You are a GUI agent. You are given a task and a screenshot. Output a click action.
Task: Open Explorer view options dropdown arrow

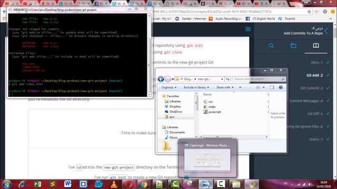[x=264, y=88]
